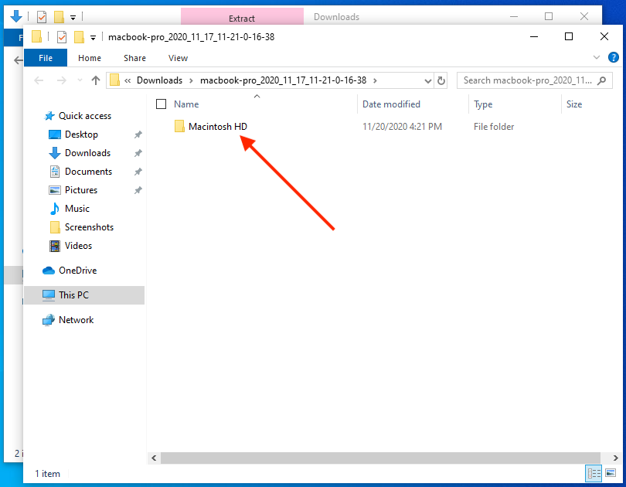Click Properties icon in the Downloads window toolbar

coord(42,17)
